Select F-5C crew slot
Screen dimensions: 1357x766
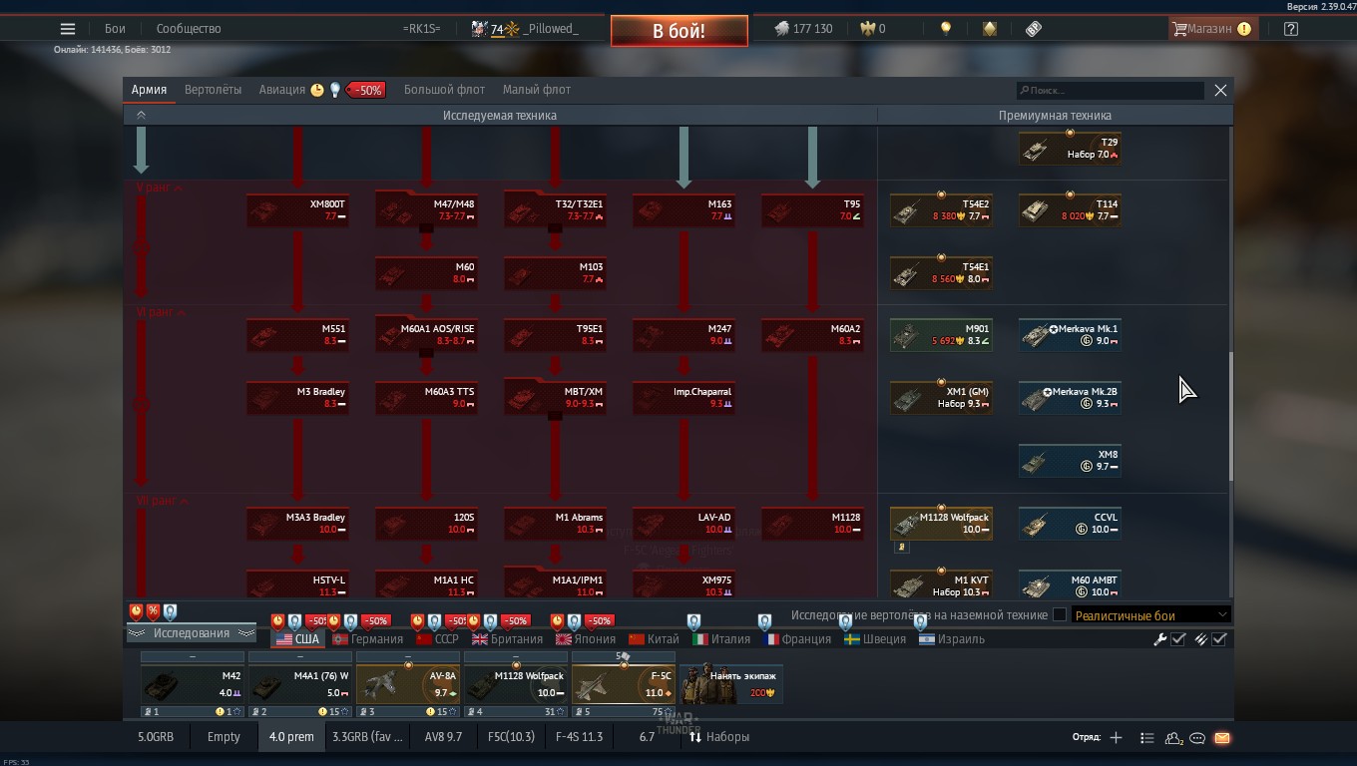(x=624, y=684)
